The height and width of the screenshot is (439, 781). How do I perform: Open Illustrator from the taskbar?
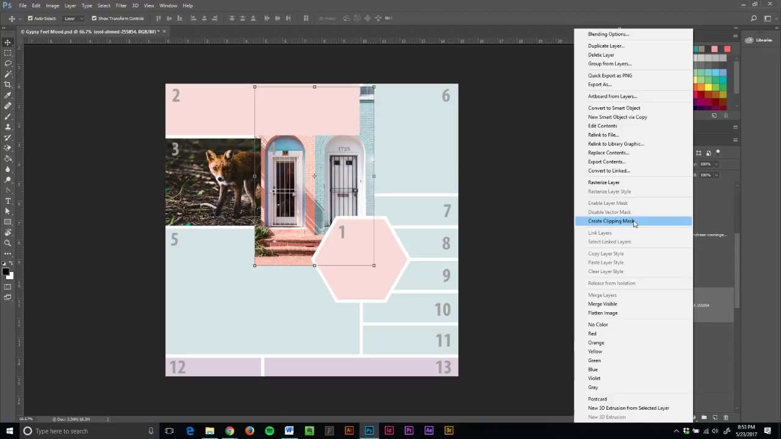click(349, 430)
